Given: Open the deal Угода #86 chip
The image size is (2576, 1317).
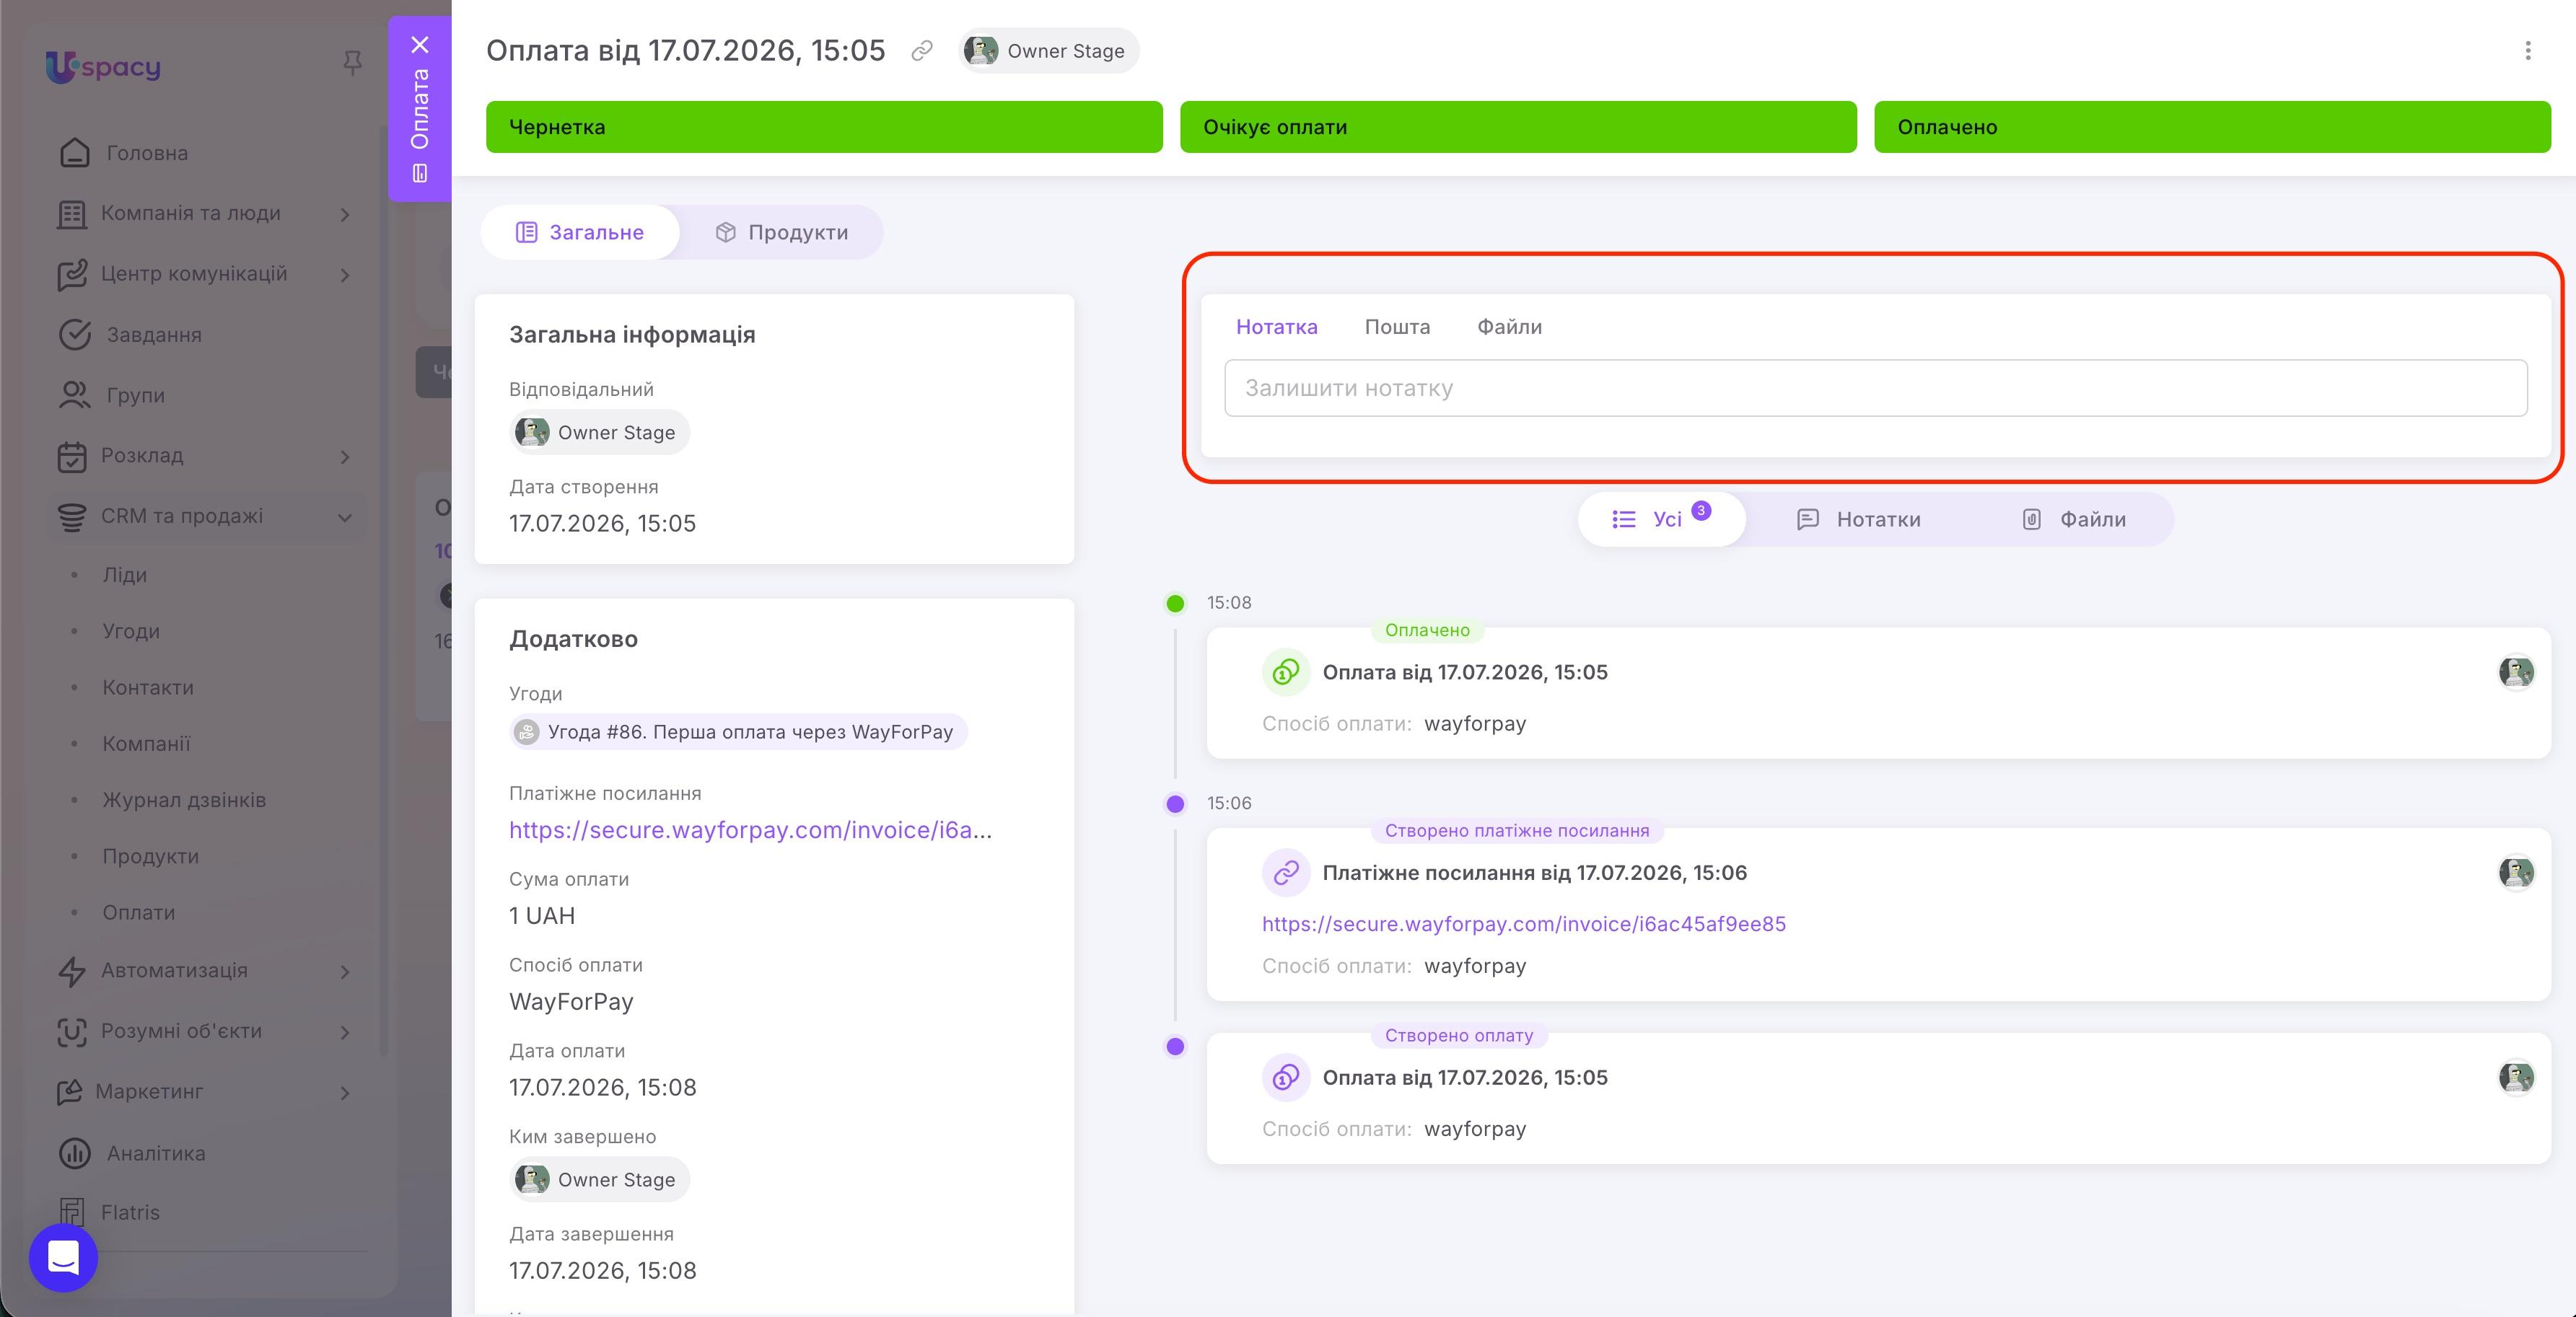Looking at the screenshot, I should pyautogui.click(x=738, y=733).
